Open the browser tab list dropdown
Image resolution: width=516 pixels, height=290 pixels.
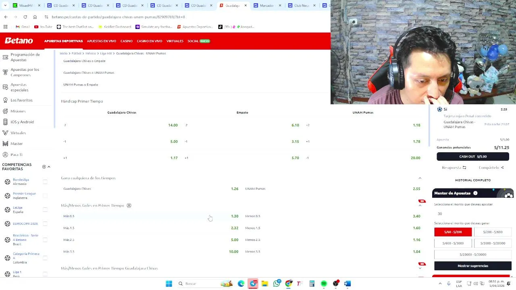(x=6, y=6)
